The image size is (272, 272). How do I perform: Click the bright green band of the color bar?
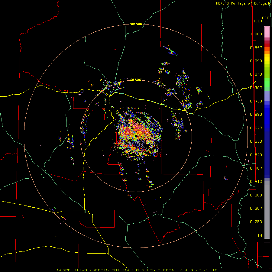267,83
